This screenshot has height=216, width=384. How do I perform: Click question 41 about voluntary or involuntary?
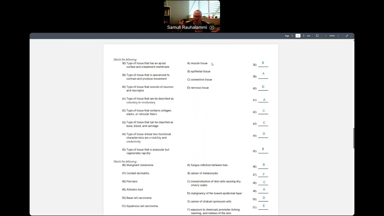[x=148, y=100]
